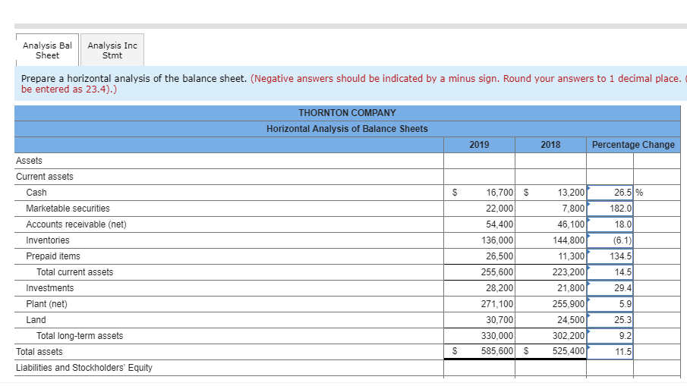This screenshot has width=687, height=386.
Task: Select the Accounts receivable (net) label
Action: pos(76,224)
